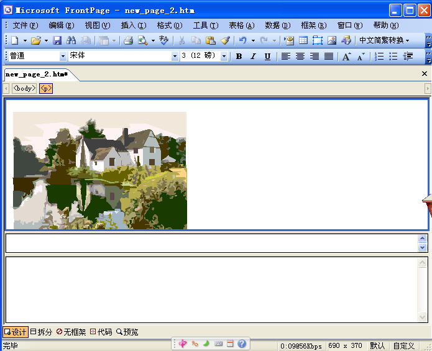Expand the Open folder dropdown arrow
The height and width of the screenshot is (351, 432).
46,40
